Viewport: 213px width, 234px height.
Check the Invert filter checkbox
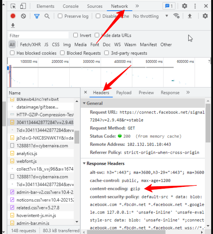(x=76, y=35)
